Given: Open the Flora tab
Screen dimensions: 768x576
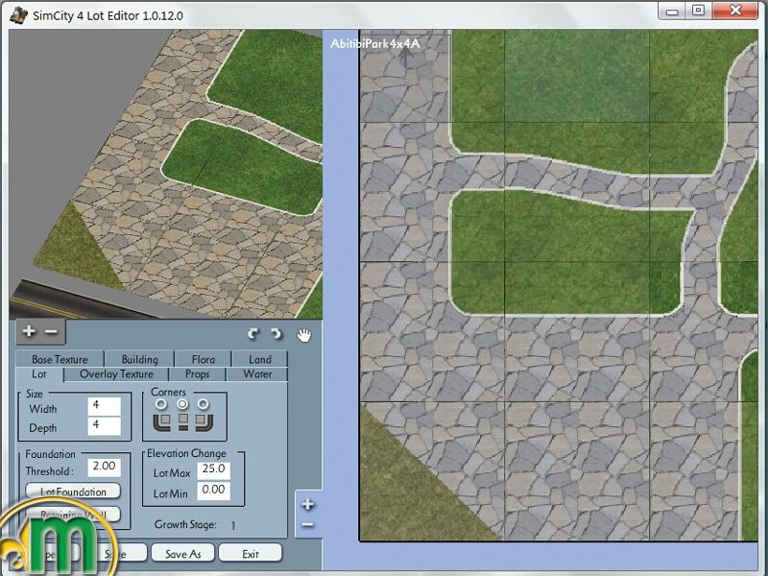Looking at the screenshot, I should pos(203,360).
